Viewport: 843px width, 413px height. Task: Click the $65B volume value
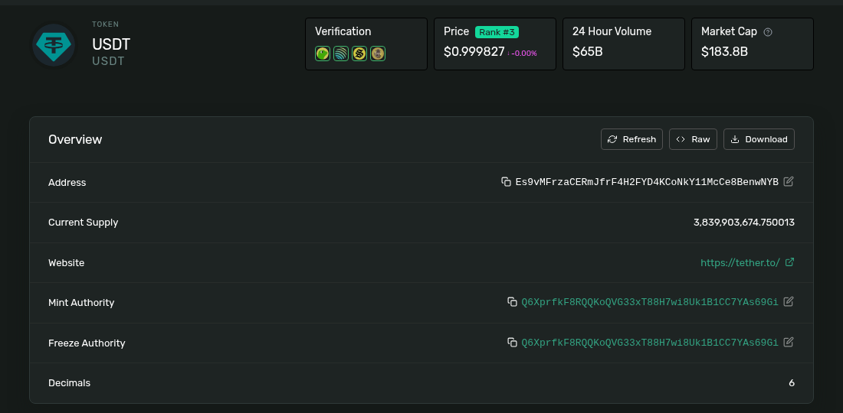click(588, 52)
